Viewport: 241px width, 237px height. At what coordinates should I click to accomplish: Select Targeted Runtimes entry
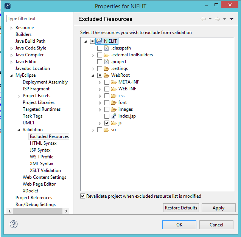[42, 109]
